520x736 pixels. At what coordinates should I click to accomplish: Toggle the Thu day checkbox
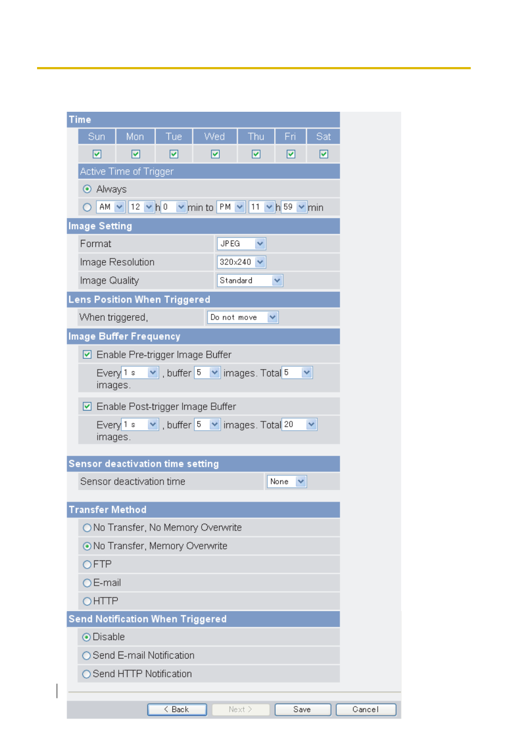(x=256, y=154)
